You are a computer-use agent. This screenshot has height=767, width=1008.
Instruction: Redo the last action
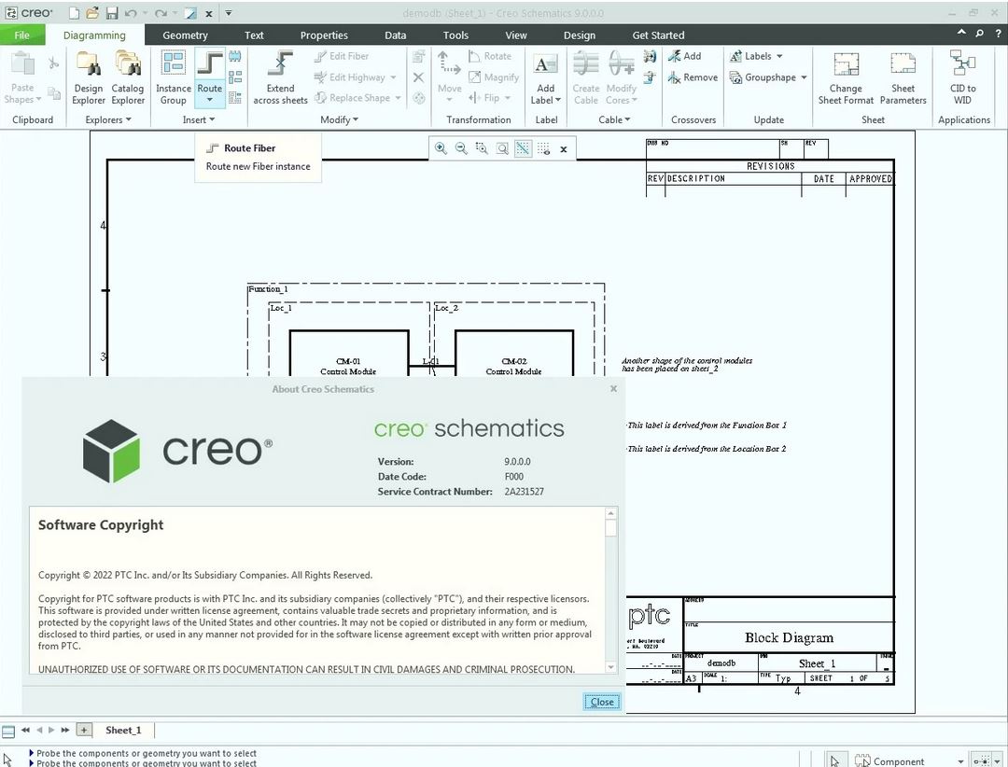pos(161,13)
